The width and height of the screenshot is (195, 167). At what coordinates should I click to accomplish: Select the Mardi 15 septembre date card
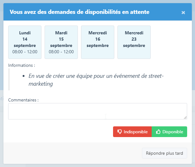click(61, 42)
